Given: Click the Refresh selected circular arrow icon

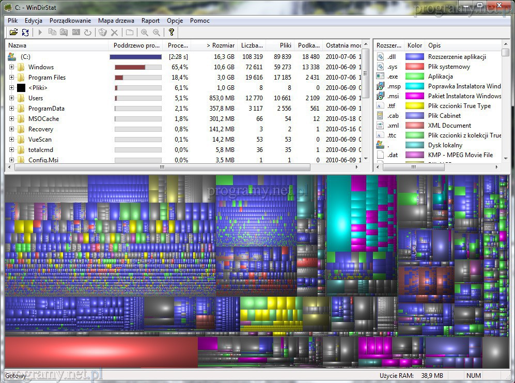Looking at the screenshot, I should pos(88,33).
